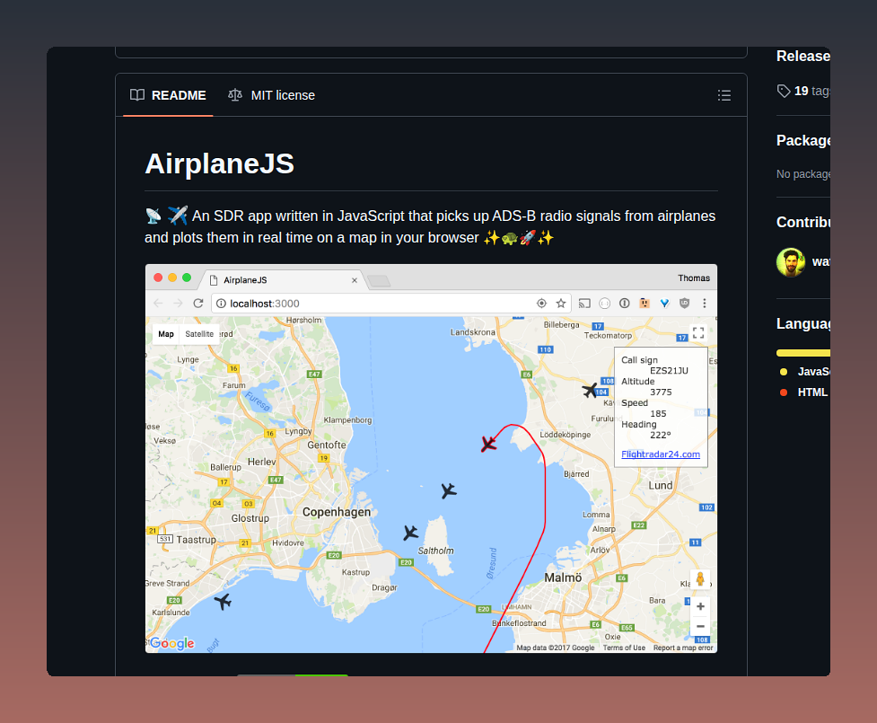Click the circled i extension icon
877x723 pixels.
tap(624, 304)
